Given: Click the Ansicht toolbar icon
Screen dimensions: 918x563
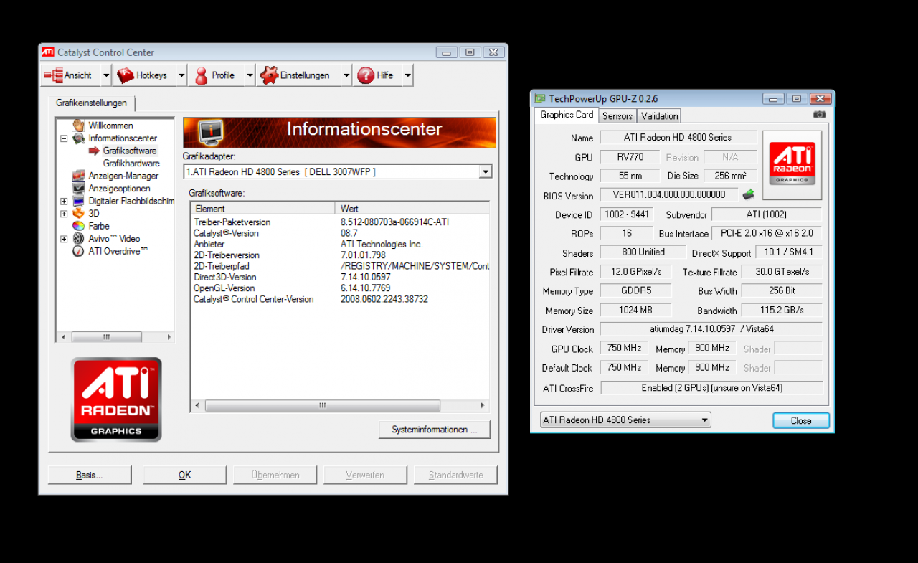Looking at the screenshot, I should (x=53, y=75).
